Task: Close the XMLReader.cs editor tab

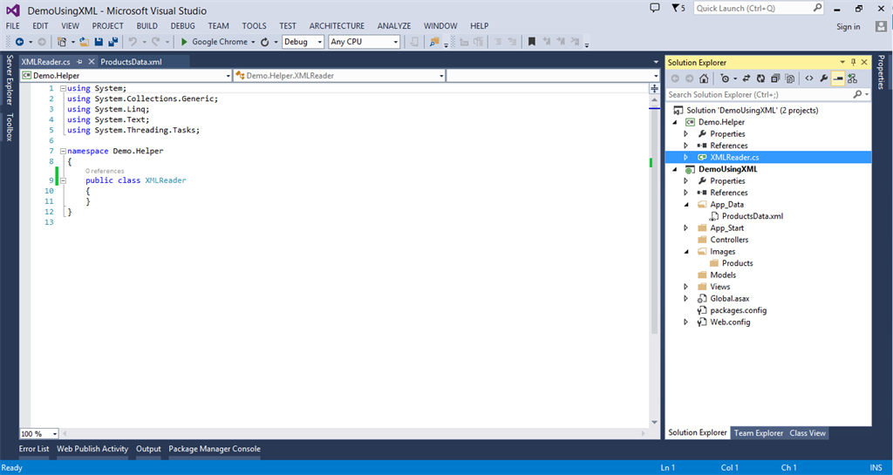Action: [91, 61]
